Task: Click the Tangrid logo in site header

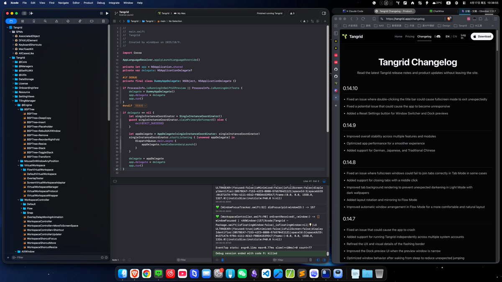Action: coord(352,36)
